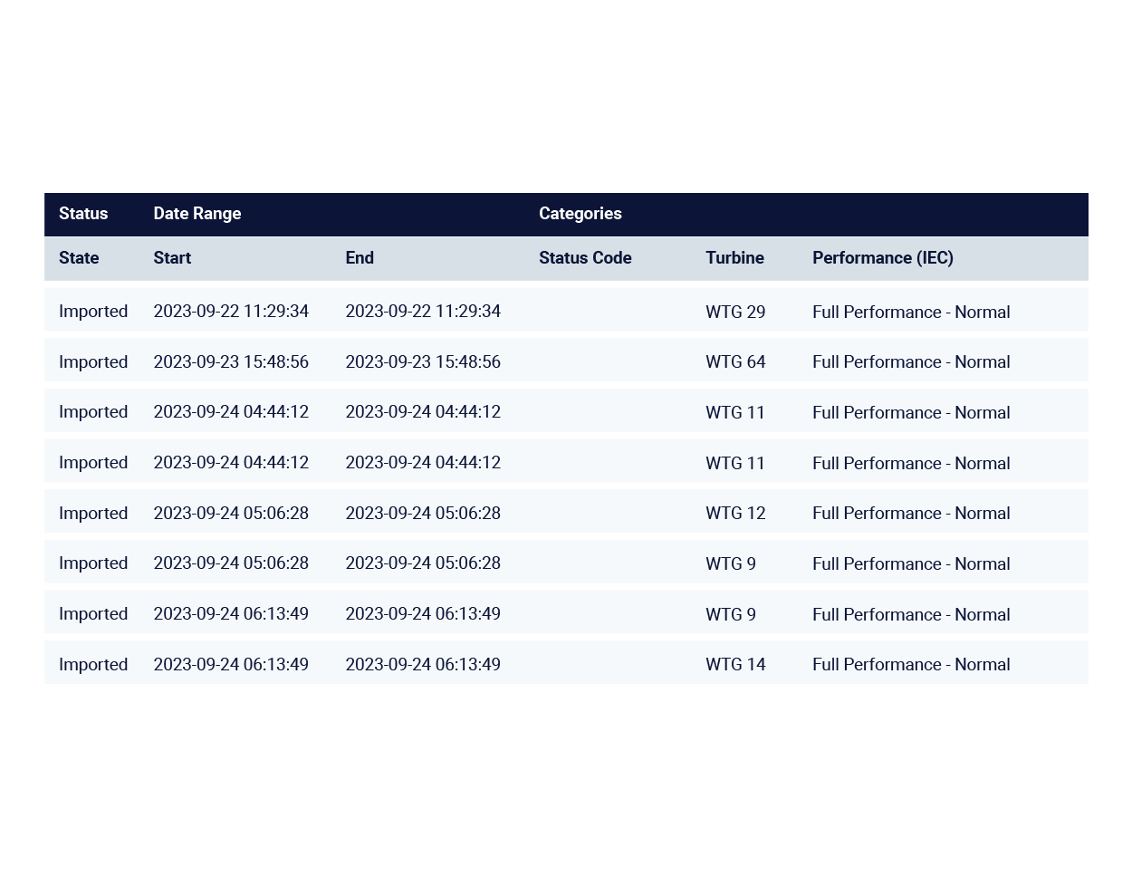This screenshot has width=1132, height=876.
Task: Click the Status Code column header
Action: (x=585, y=258)
